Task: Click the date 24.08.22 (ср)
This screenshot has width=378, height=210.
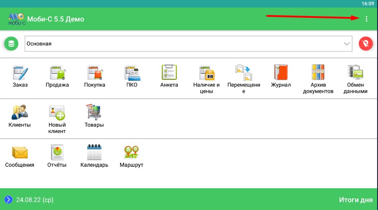Action: coord(35,200)
